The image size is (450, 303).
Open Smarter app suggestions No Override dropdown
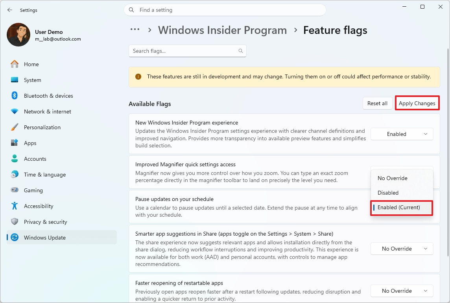click(402, 249)
